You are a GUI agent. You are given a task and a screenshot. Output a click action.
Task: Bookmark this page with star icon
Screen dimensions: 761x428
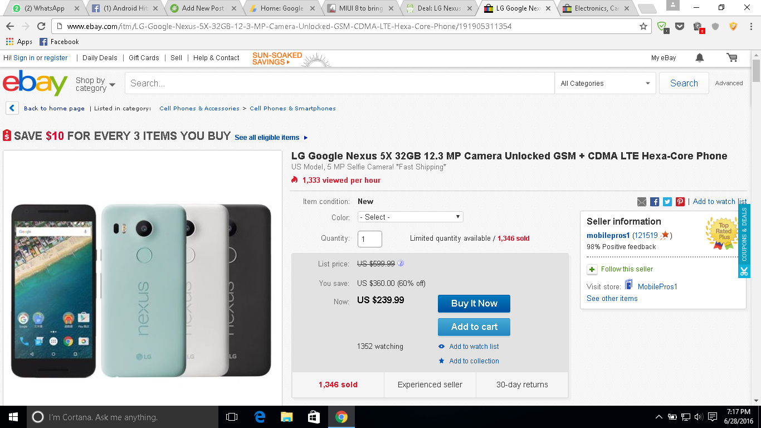coord(643,26)
